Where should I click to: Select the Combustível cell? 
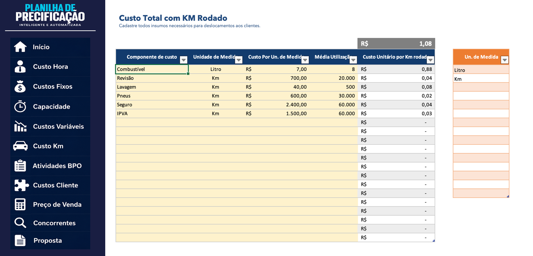coord(152,69)
